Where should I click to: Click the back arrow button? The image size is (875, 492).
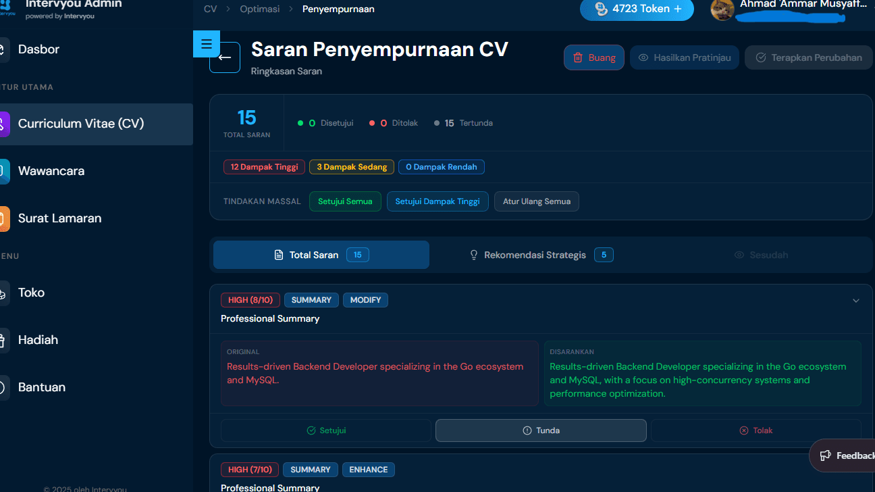click(x=225, y=57)
